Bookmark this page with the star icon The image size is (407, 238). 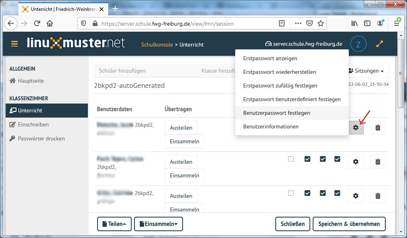pyautogui.click(x=320, y=23)
